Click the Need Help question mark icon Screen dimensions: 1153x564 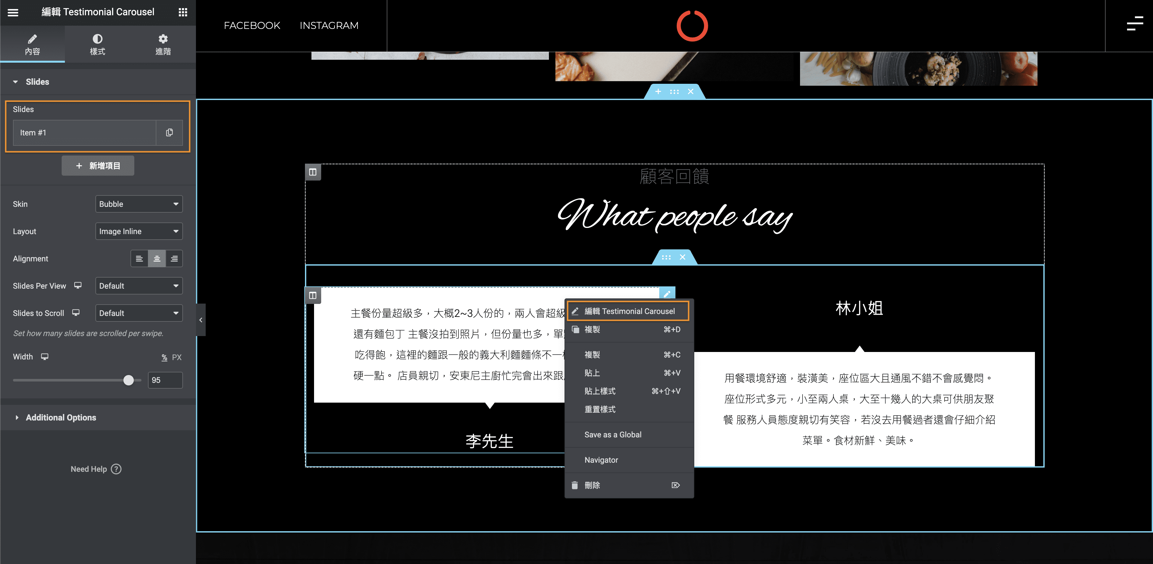pyautogui.click(x=116, y=469)
